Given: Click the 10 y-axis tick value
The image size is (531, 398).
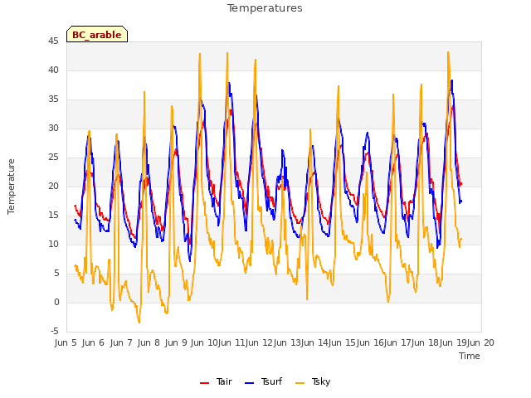Looking at the screenshot, I should [x=53, y=244].
